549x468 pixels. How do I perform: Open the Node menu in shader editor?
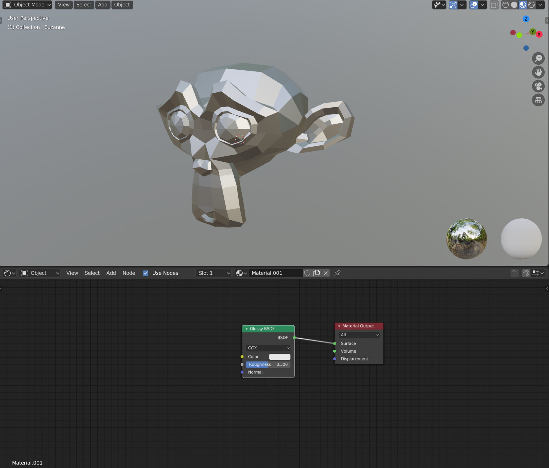[x=129, y=273]
